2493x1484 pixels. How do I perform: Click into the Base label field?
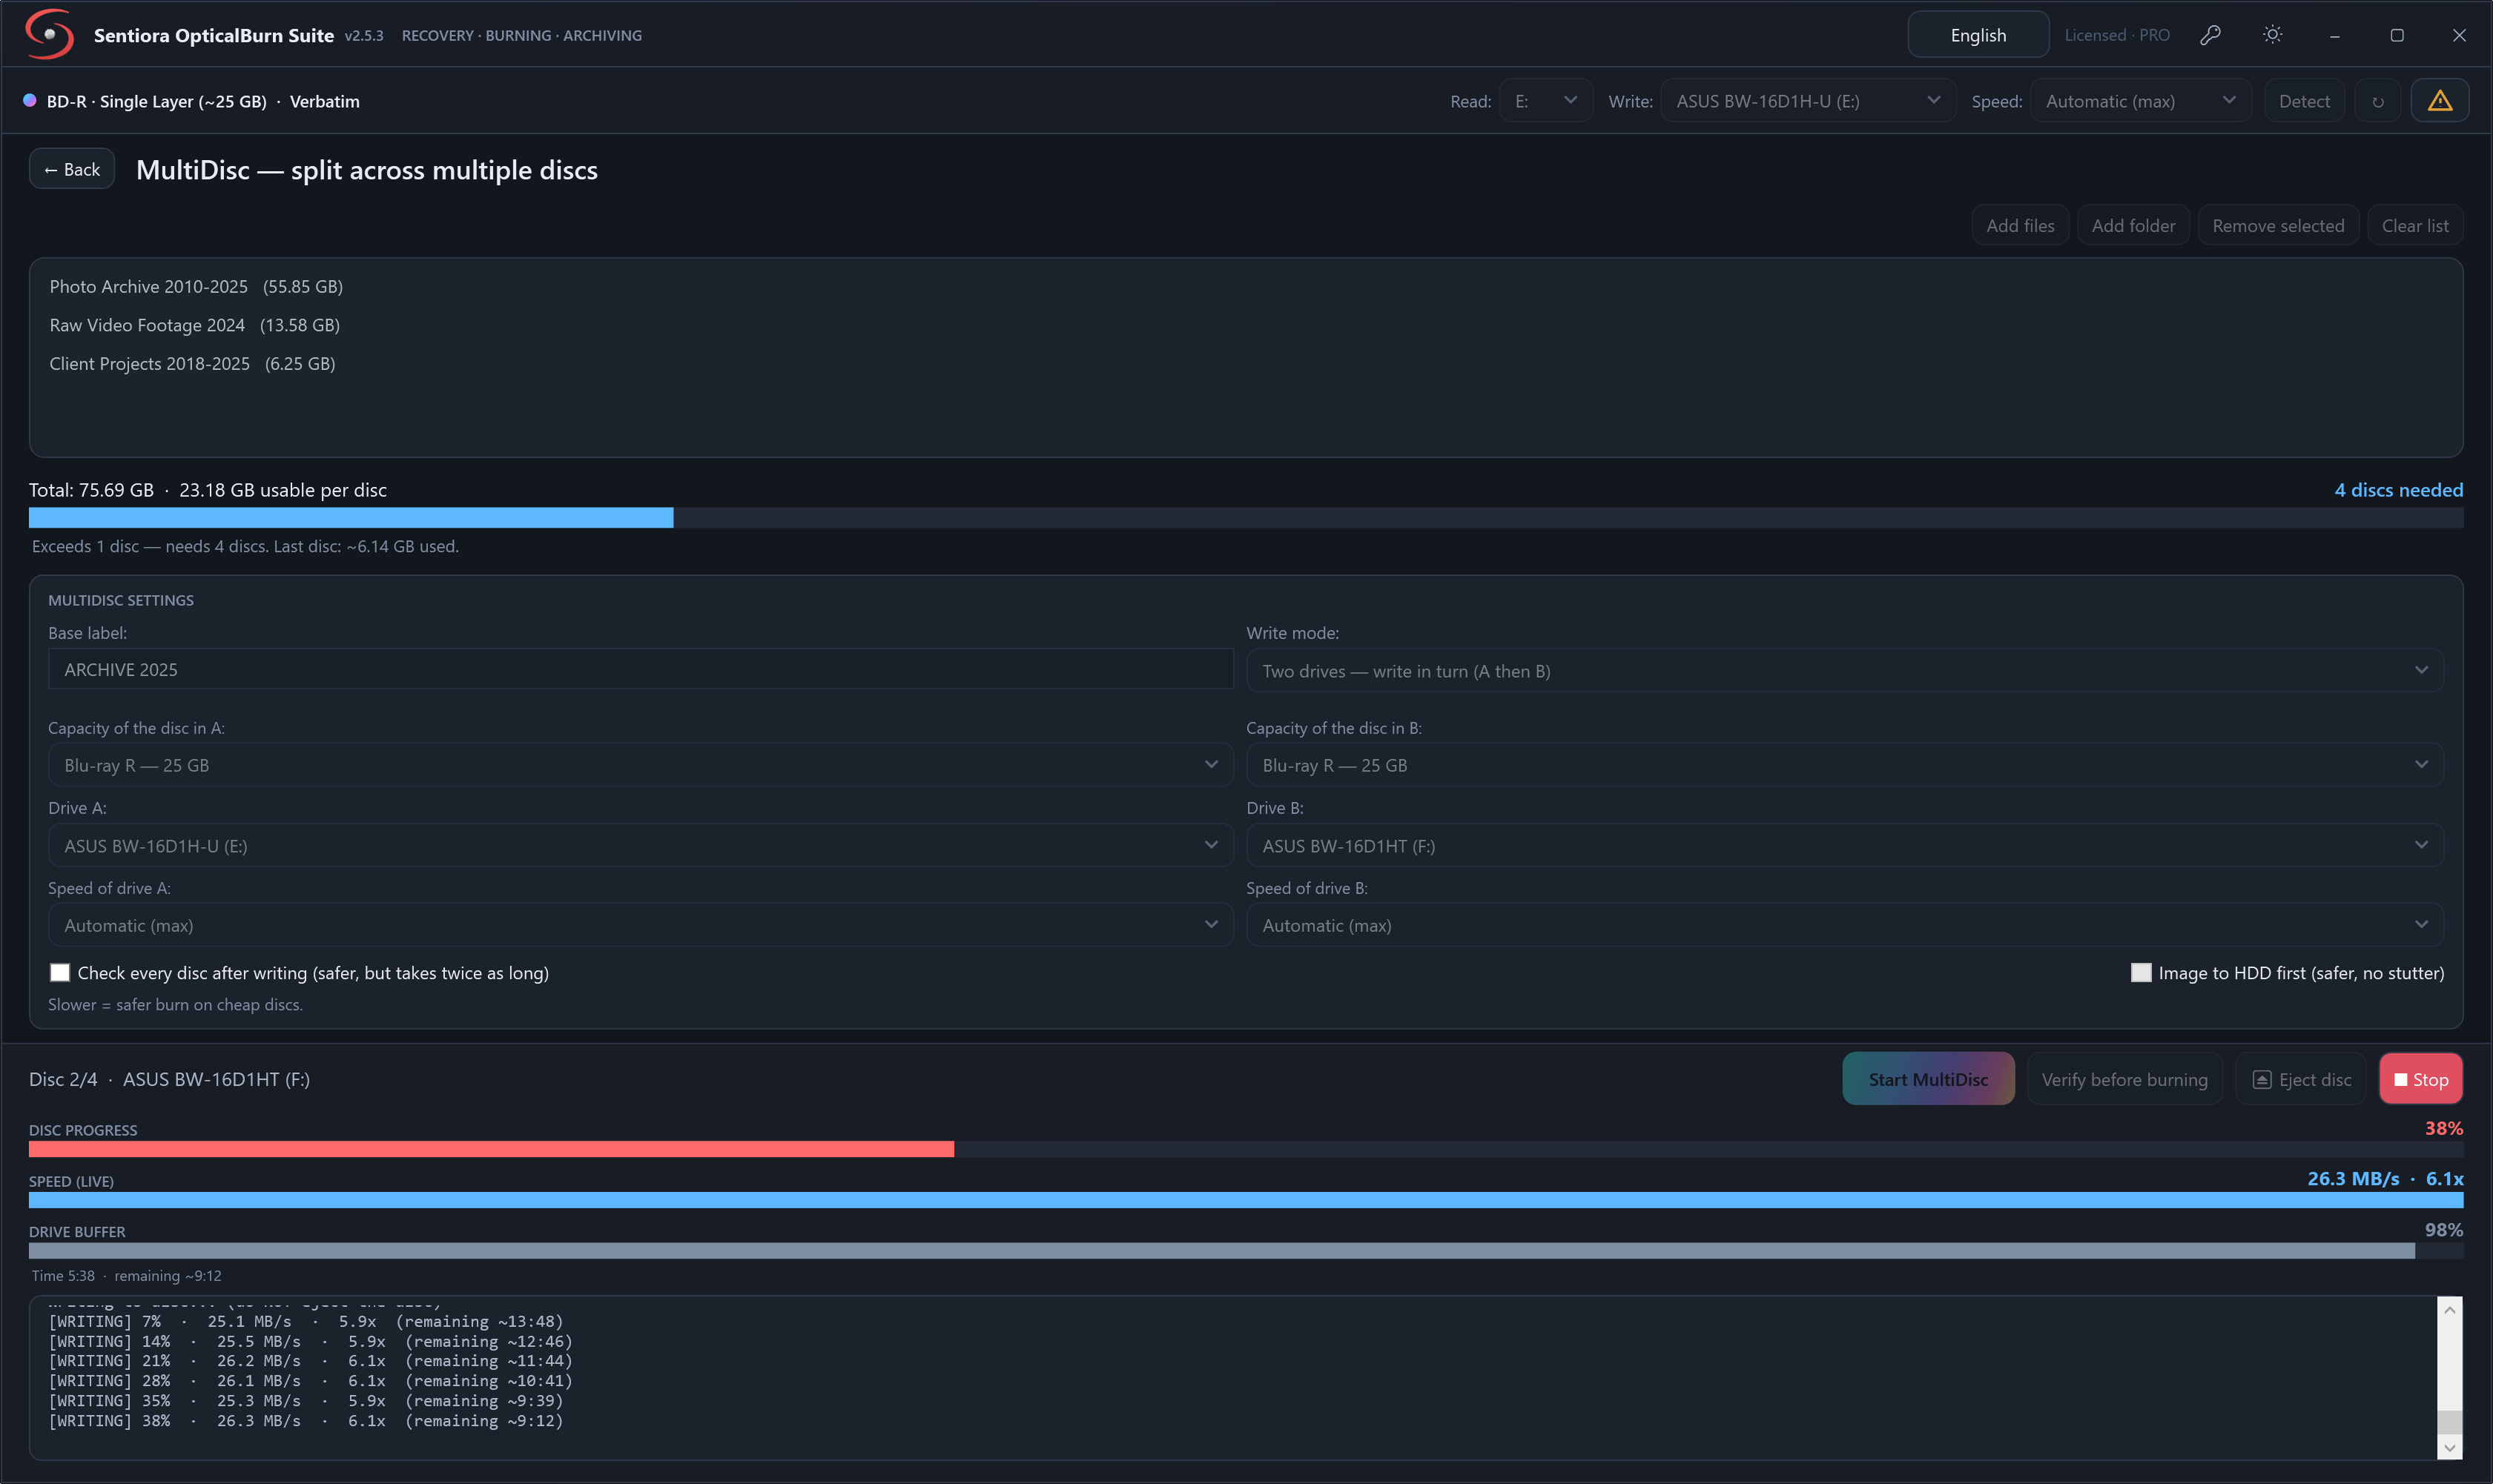[640, 670]
